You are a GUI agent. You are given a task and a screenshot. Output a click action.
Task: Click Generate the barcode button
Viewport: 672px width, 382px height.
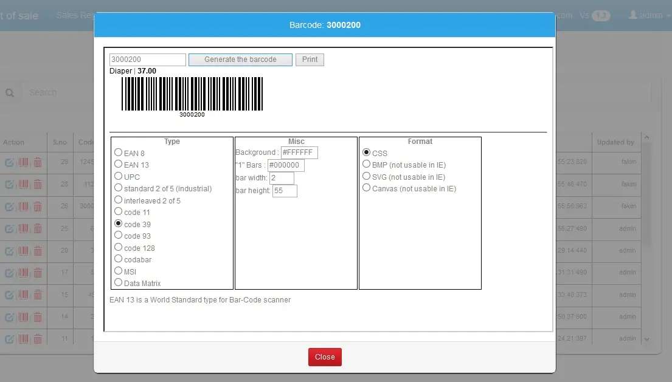(x=240, y=60)
